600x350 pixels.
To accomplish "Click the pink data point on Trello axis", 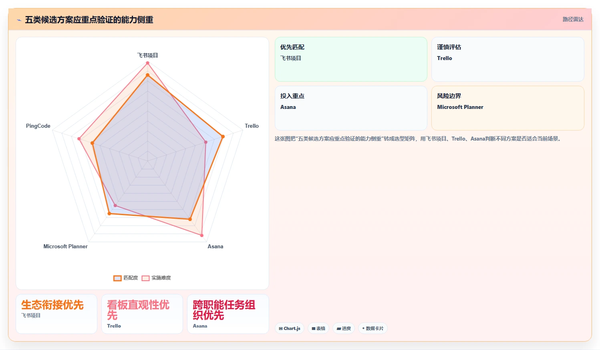I will tap(205, 142).
